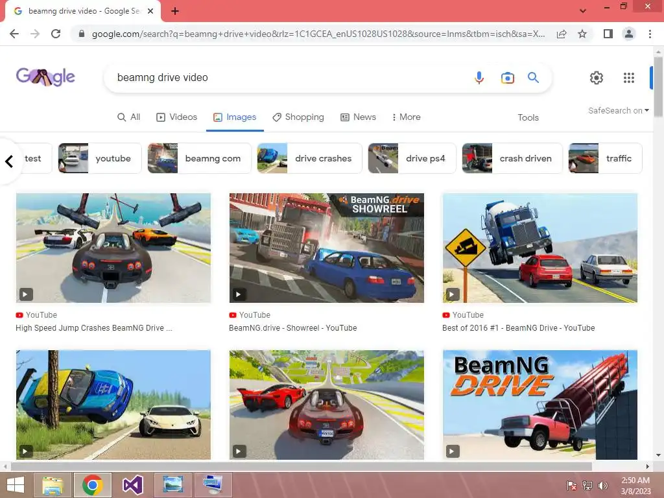664x498 pixels.
Task: Open Google quick settings gear
Action: point(597,78)
